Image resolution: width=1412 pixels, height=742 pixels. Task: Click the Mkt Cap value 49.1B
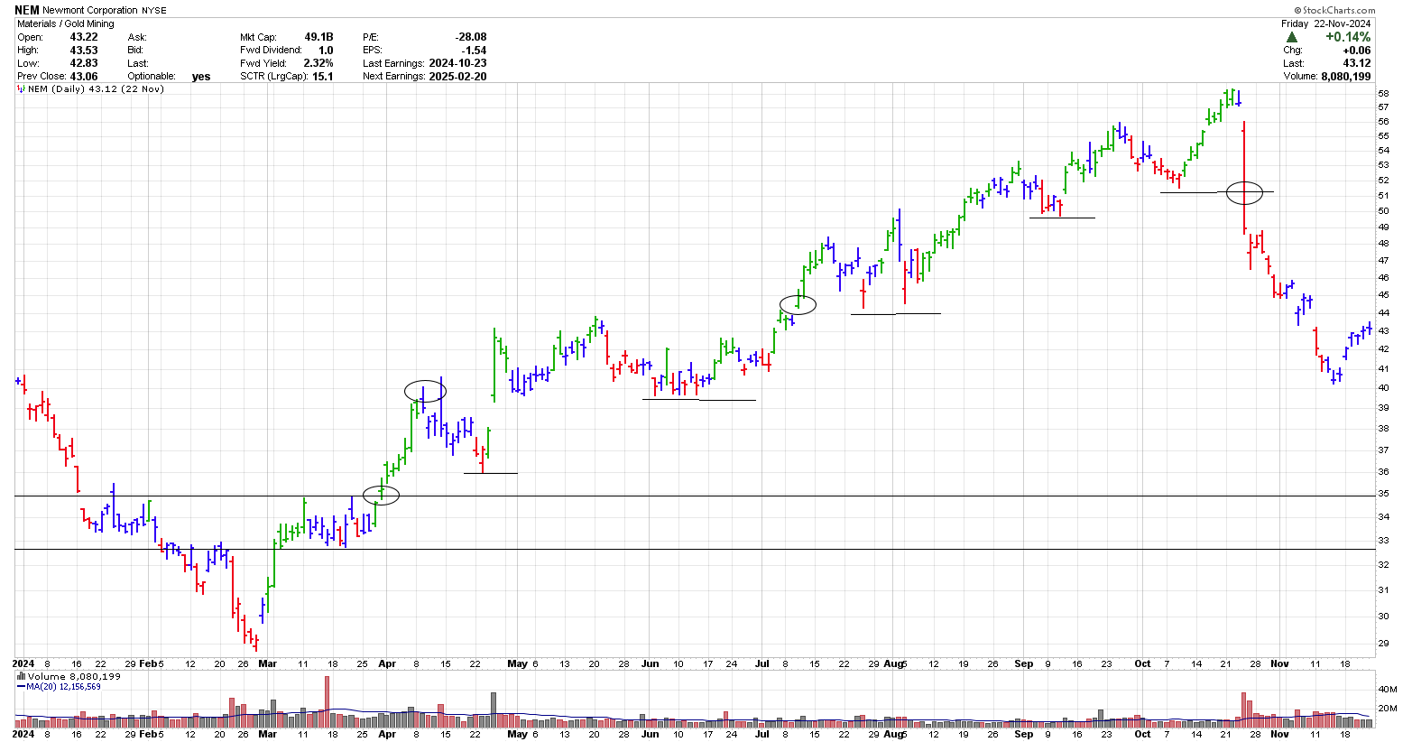(318, 37)
